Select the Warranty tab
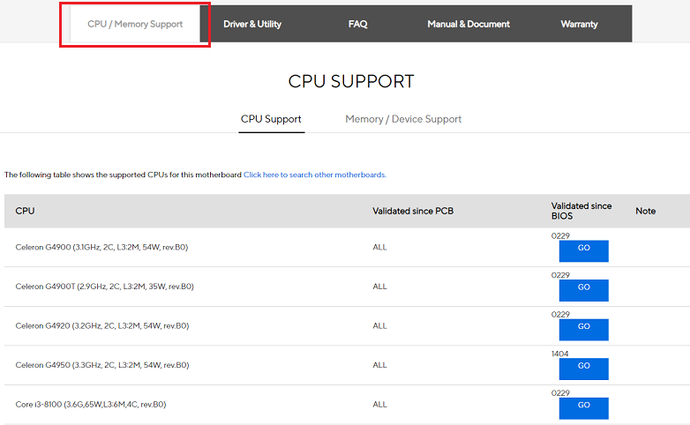 [x=579, y=24]
